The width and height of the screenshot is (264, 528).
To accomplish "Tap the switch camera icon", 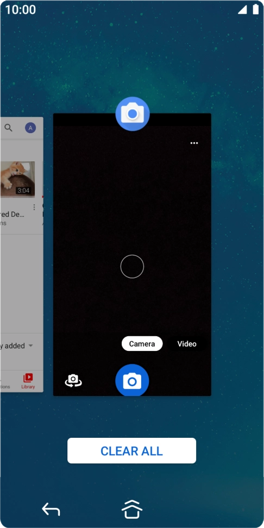I will 73,381.
